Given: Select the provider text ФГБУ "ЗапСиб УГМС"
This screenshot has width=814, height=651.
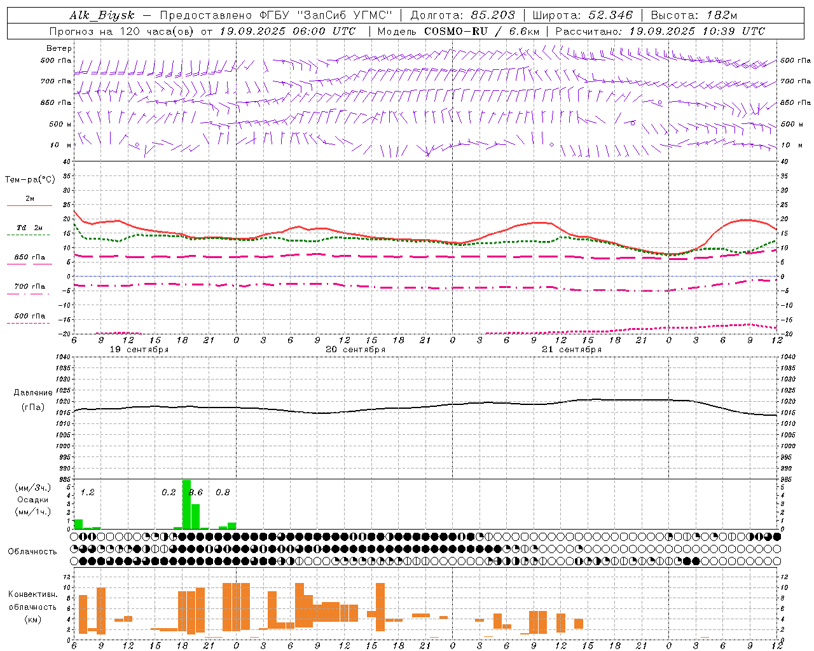Looking at the screenshot, I should click(x=326, y=16).
